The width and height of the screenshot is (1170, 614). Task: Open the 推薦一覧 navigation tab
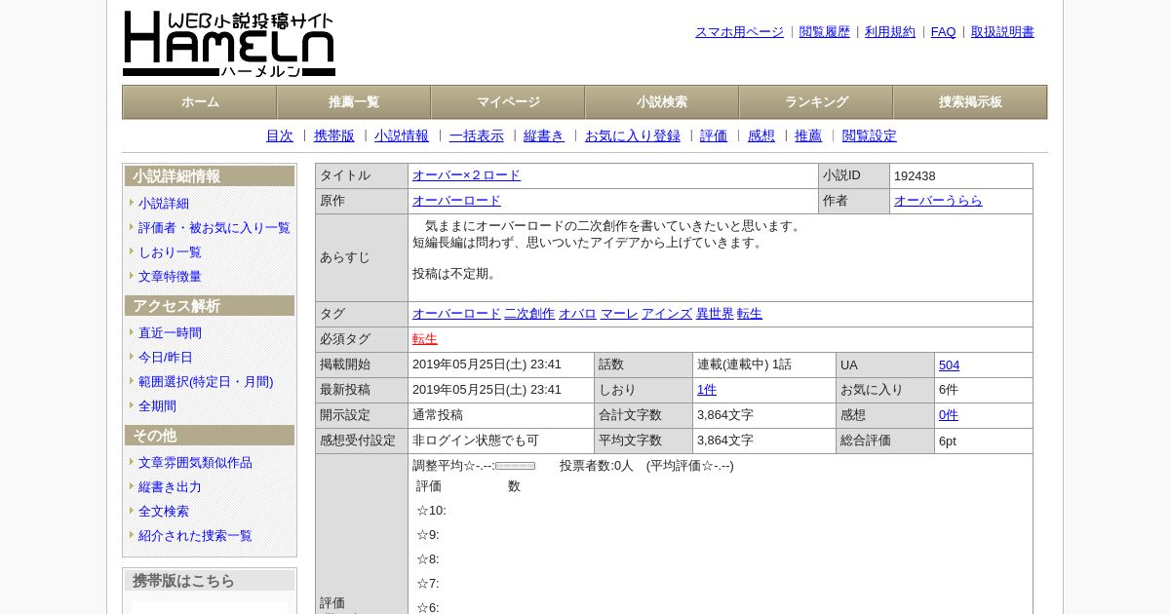pyautogui.click(x=354, y=102)
